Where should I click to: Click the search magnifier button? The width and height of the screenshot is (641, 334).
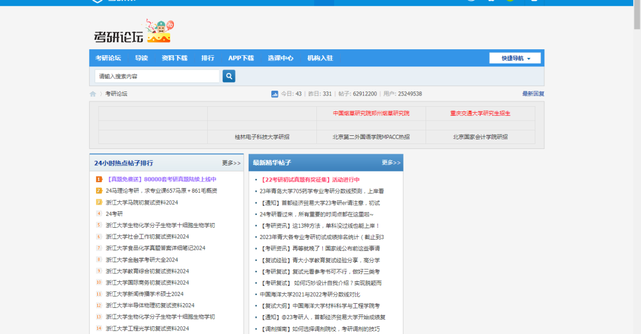(x=229, y=76)
